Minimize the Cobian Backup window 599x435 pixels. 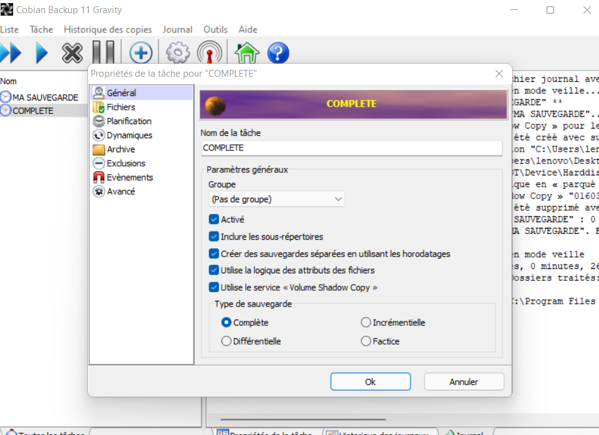coord(514,10)
